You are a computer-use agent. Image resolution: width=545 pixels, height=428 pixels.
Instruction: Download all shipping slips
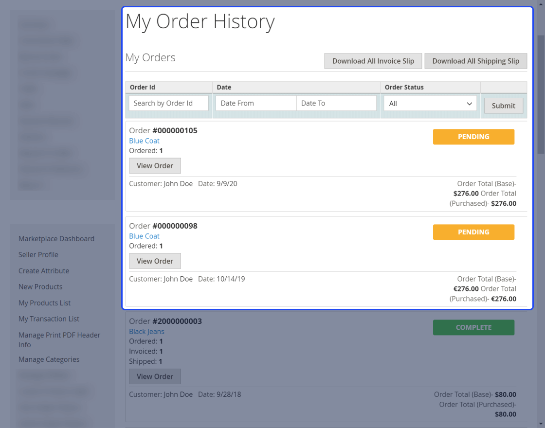(475, 61)
